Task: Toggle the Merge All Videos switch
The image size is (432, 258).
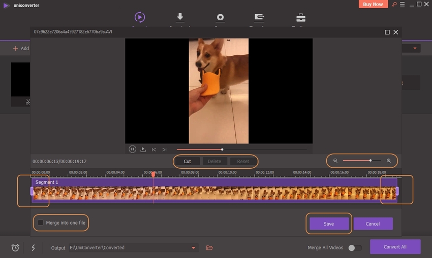Action: tap(355, 248)
